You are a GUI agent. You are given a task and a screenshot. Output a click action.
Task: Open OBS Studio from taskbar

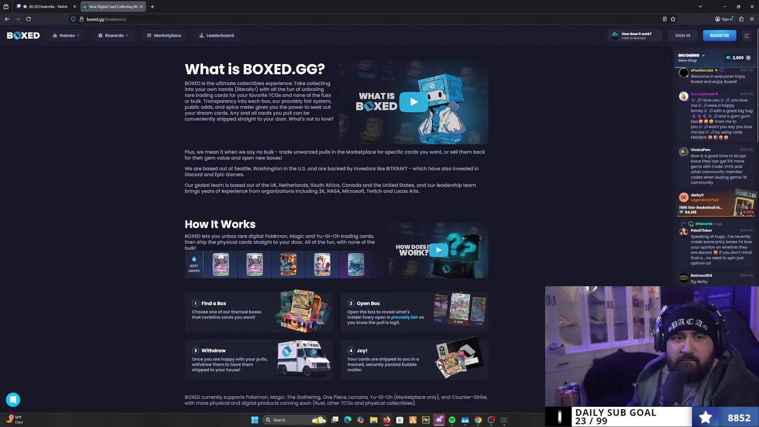click(x=491, y=420)
